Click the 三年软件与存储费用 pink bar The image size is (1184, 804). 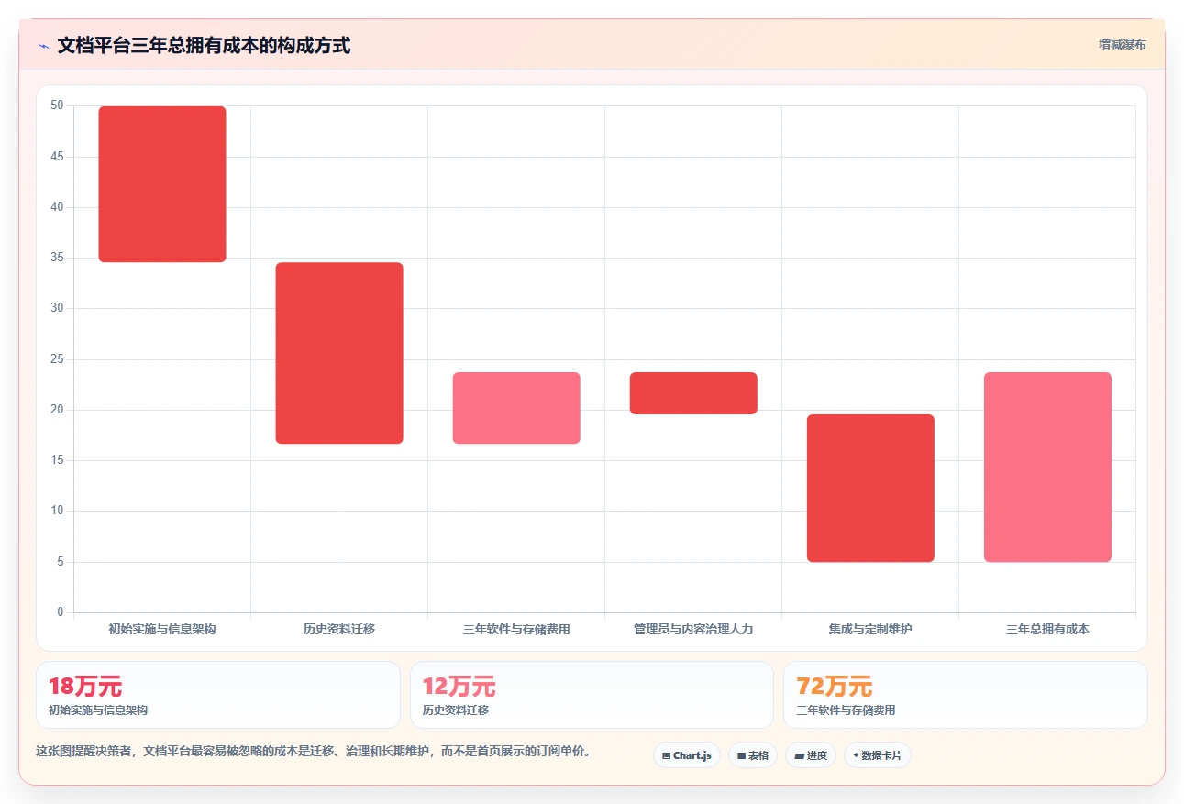(x=516, y=408)
